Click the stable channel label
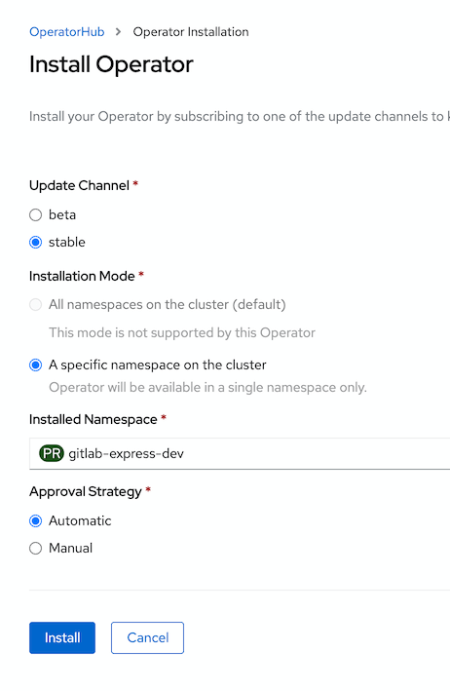Viewport: 450px width, 691px height. click(x=67, y=242)
